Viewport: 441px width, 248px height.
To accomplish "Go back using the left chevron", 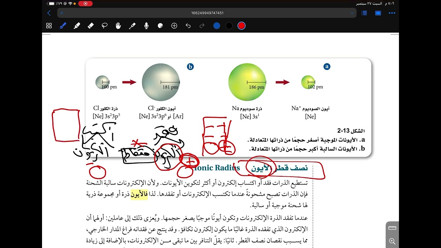I will coord(49,13).
